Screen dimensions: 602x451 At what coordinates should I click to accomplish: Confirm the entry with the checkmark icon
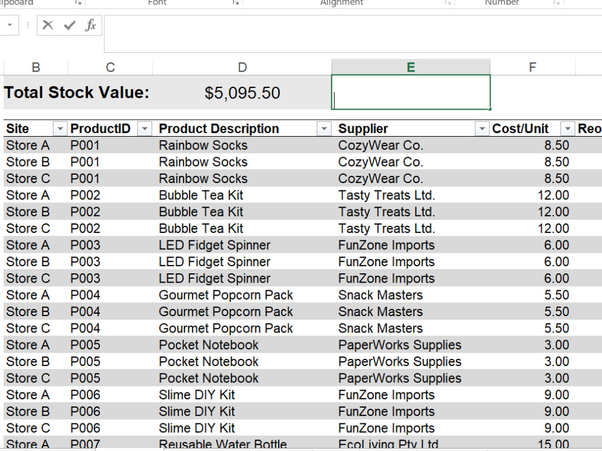(69, 25)
